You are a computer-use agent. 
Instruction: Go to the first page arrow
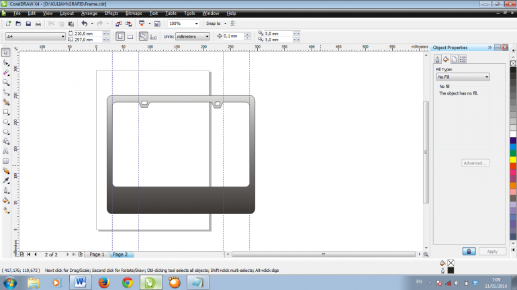[29, 254]
